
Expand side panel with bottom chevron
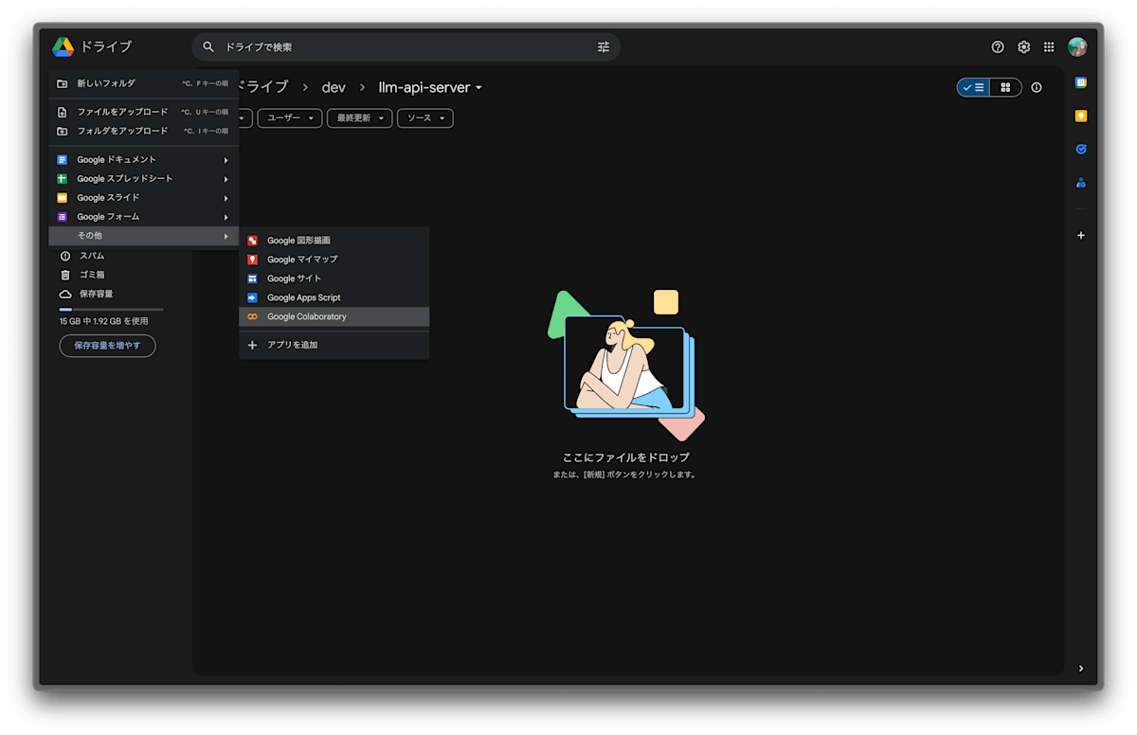point(1081,669)
